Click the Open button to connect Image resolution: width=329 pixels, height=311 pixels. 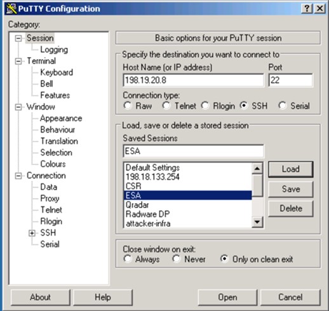227,297
